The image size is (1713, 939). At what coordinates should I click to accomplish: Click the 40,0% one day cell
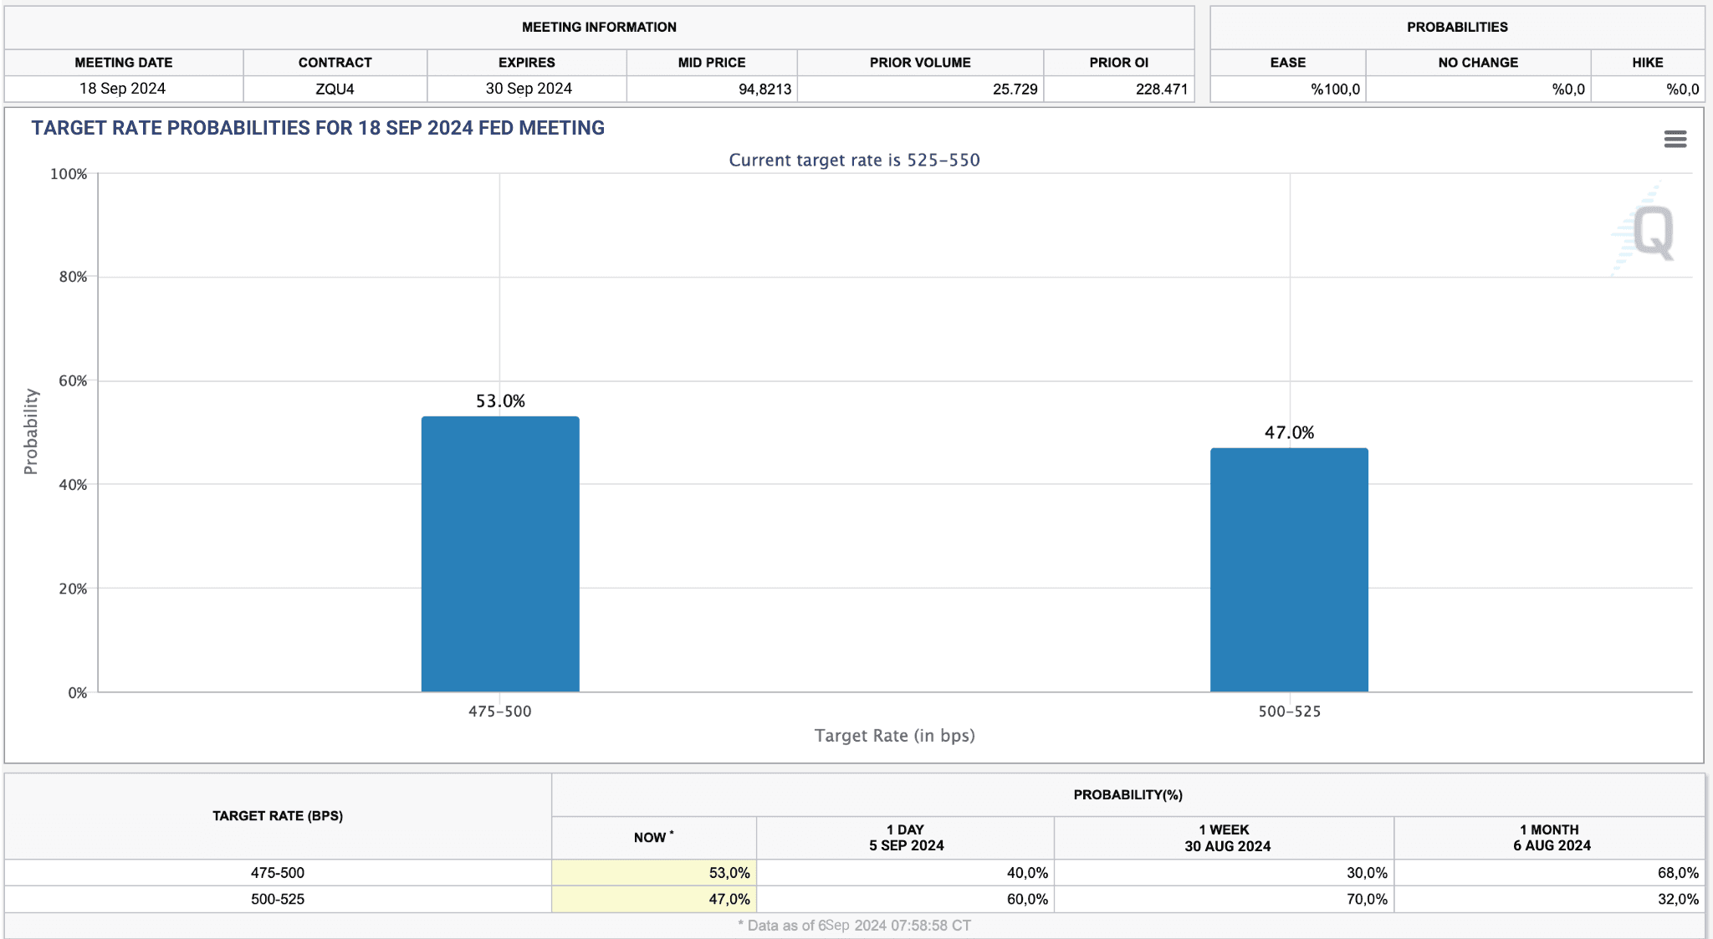906,873
